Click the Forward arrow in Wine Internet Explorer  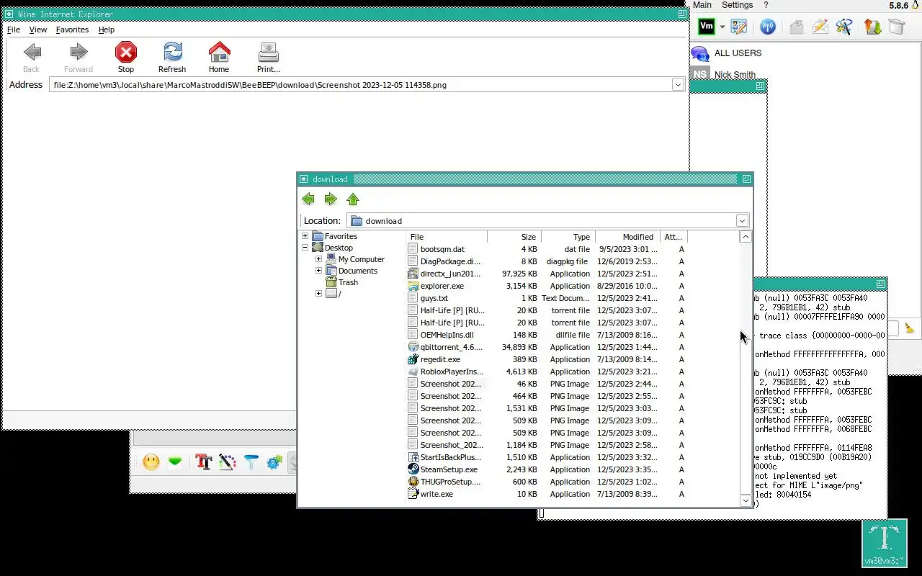pos(78,58)
